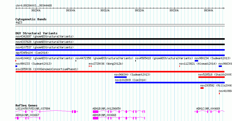Click the nsv293592 (Mills2006) label
The height and width of the screenshot is (121, 232).
[216, 85]
